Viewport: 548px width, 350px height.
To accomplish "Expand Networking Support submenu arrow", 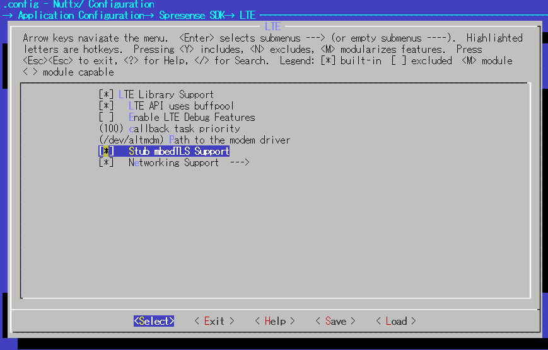I will tap(240, 162).
